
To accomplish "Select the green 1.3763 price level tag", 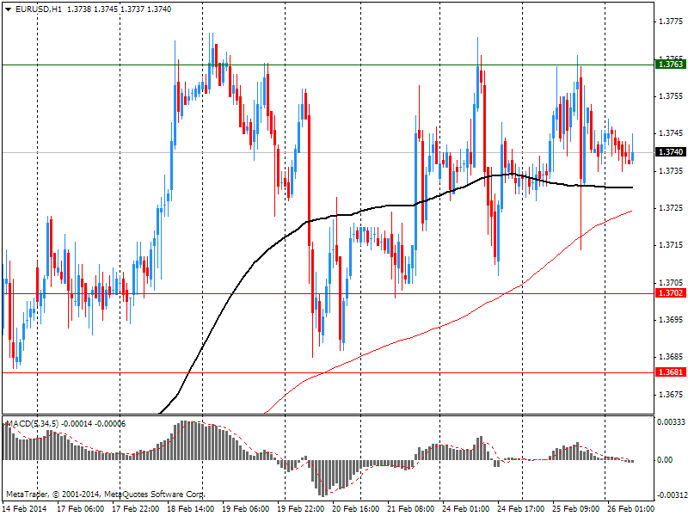I will click(x=670, y=64).
